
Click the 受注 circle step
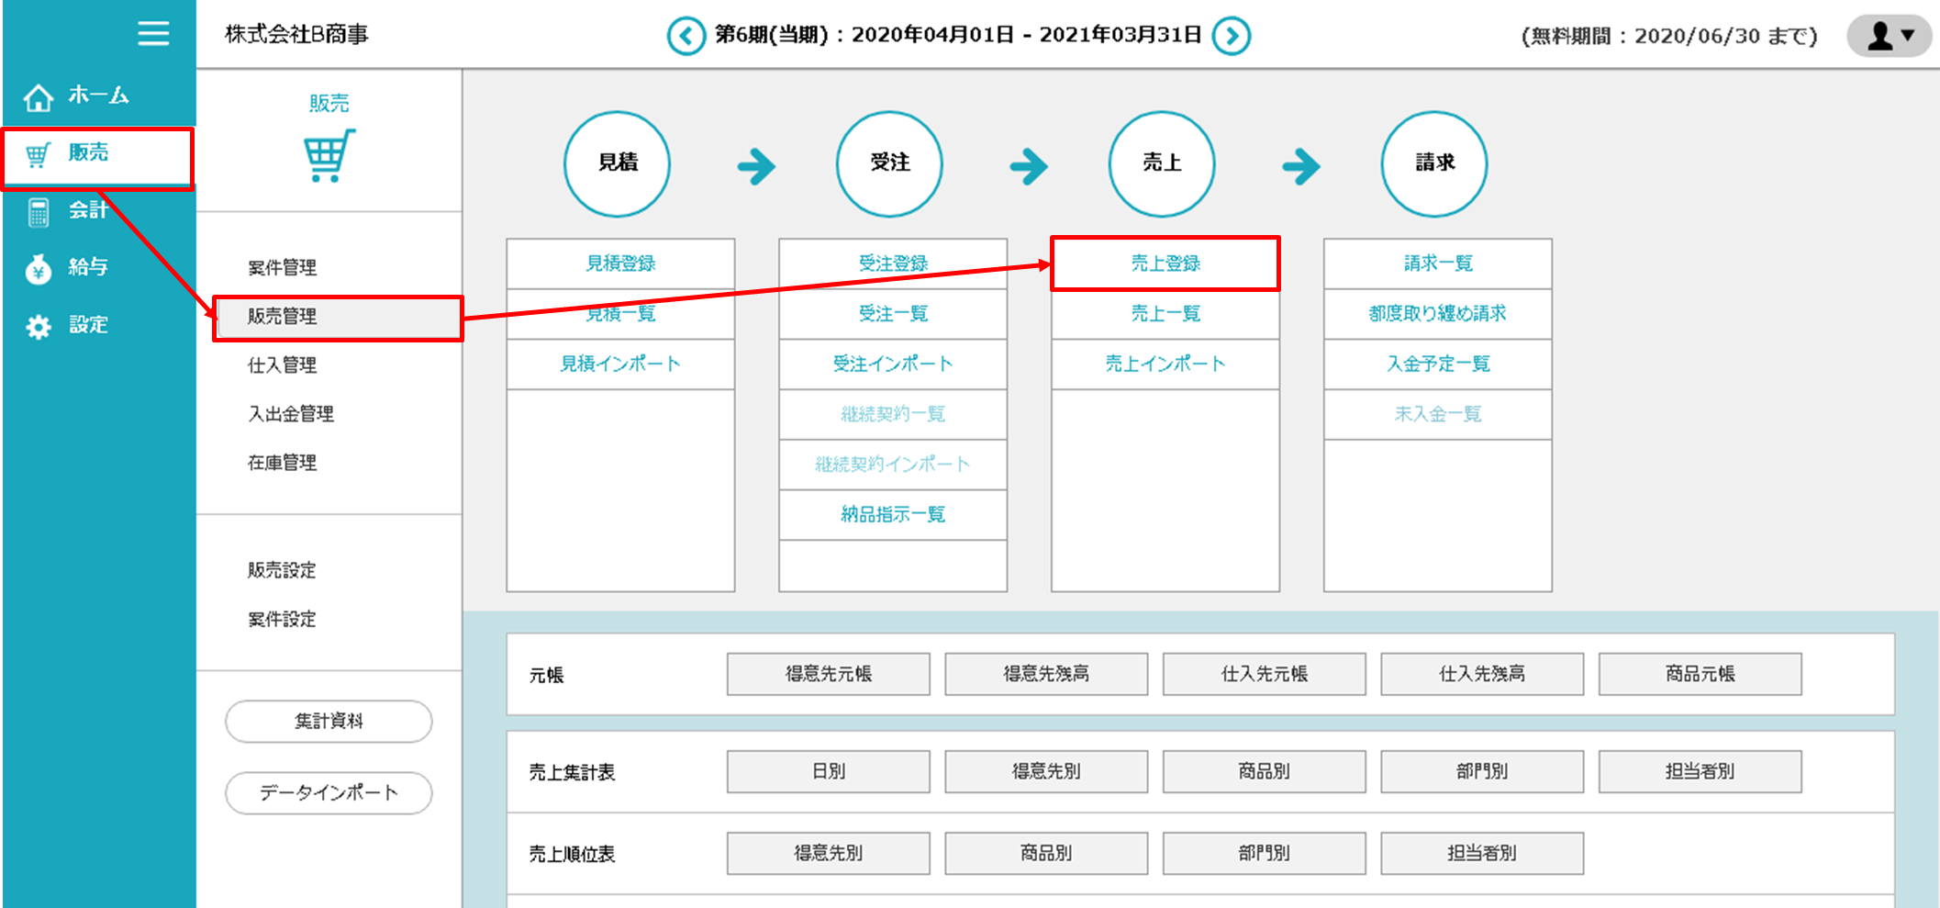889,163
